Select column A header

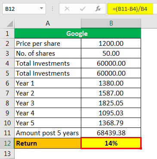[48, 23]
